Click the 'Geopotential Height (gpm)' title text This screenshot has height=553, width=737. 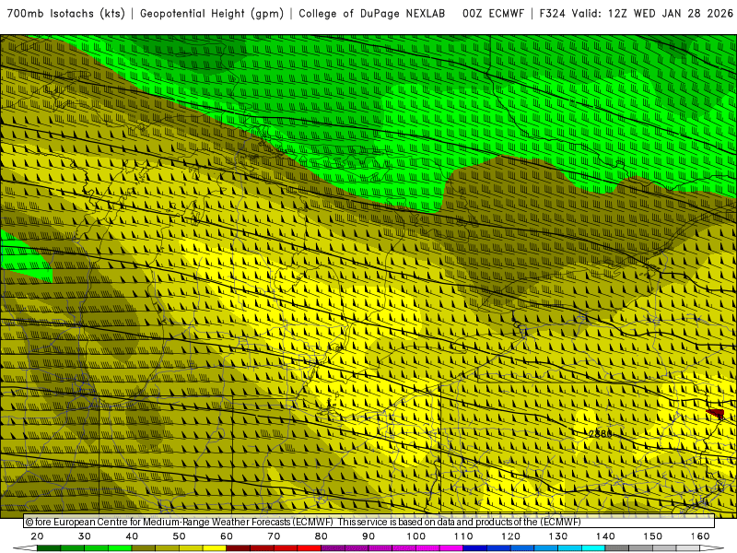tap(212, 14)
